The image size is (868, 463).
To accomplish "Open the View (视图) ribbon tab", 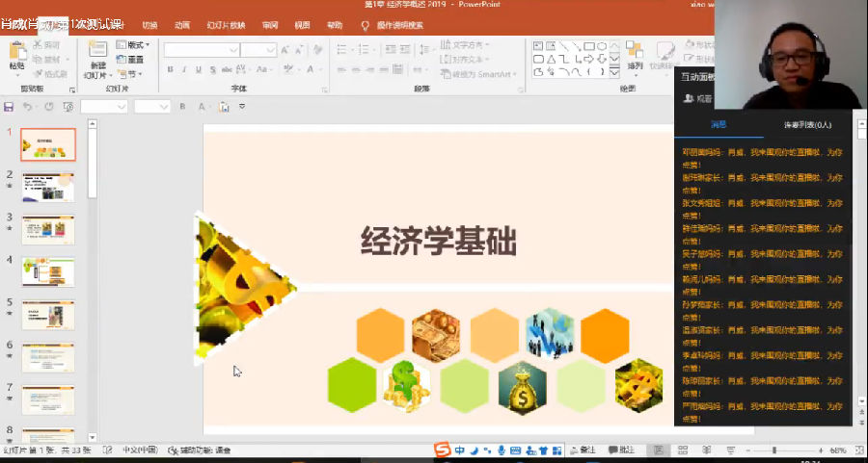I will [x=302, y=25].
